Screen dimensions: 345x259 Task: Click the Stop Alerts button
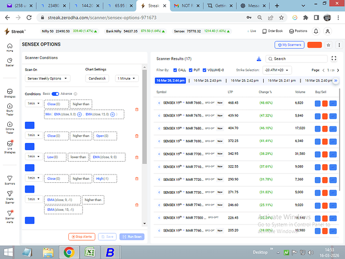[81, 236]
